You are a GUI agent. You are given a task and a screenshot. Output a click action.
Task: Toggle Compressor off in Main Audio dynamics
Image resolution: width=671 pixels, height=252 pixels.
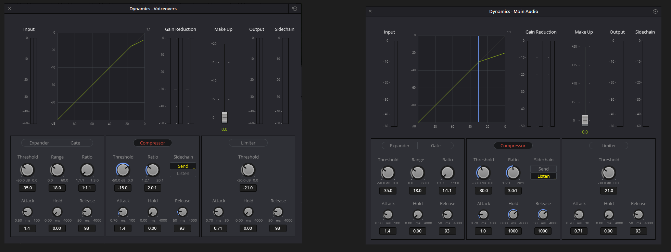point(513,146)
